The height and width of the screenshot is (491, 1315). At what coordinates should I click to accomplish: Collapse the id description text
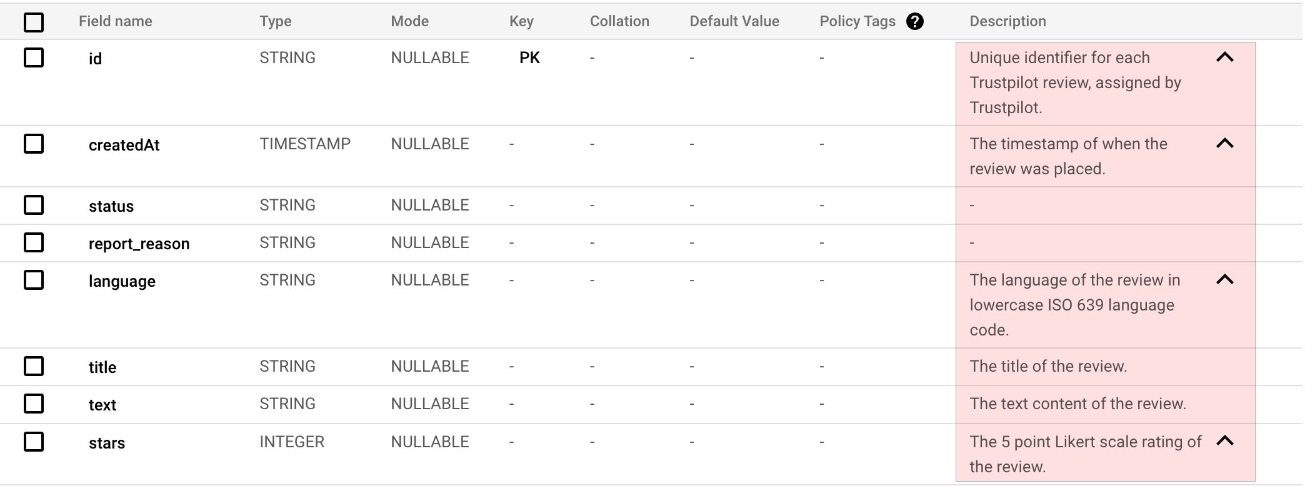coord(1225,57)
